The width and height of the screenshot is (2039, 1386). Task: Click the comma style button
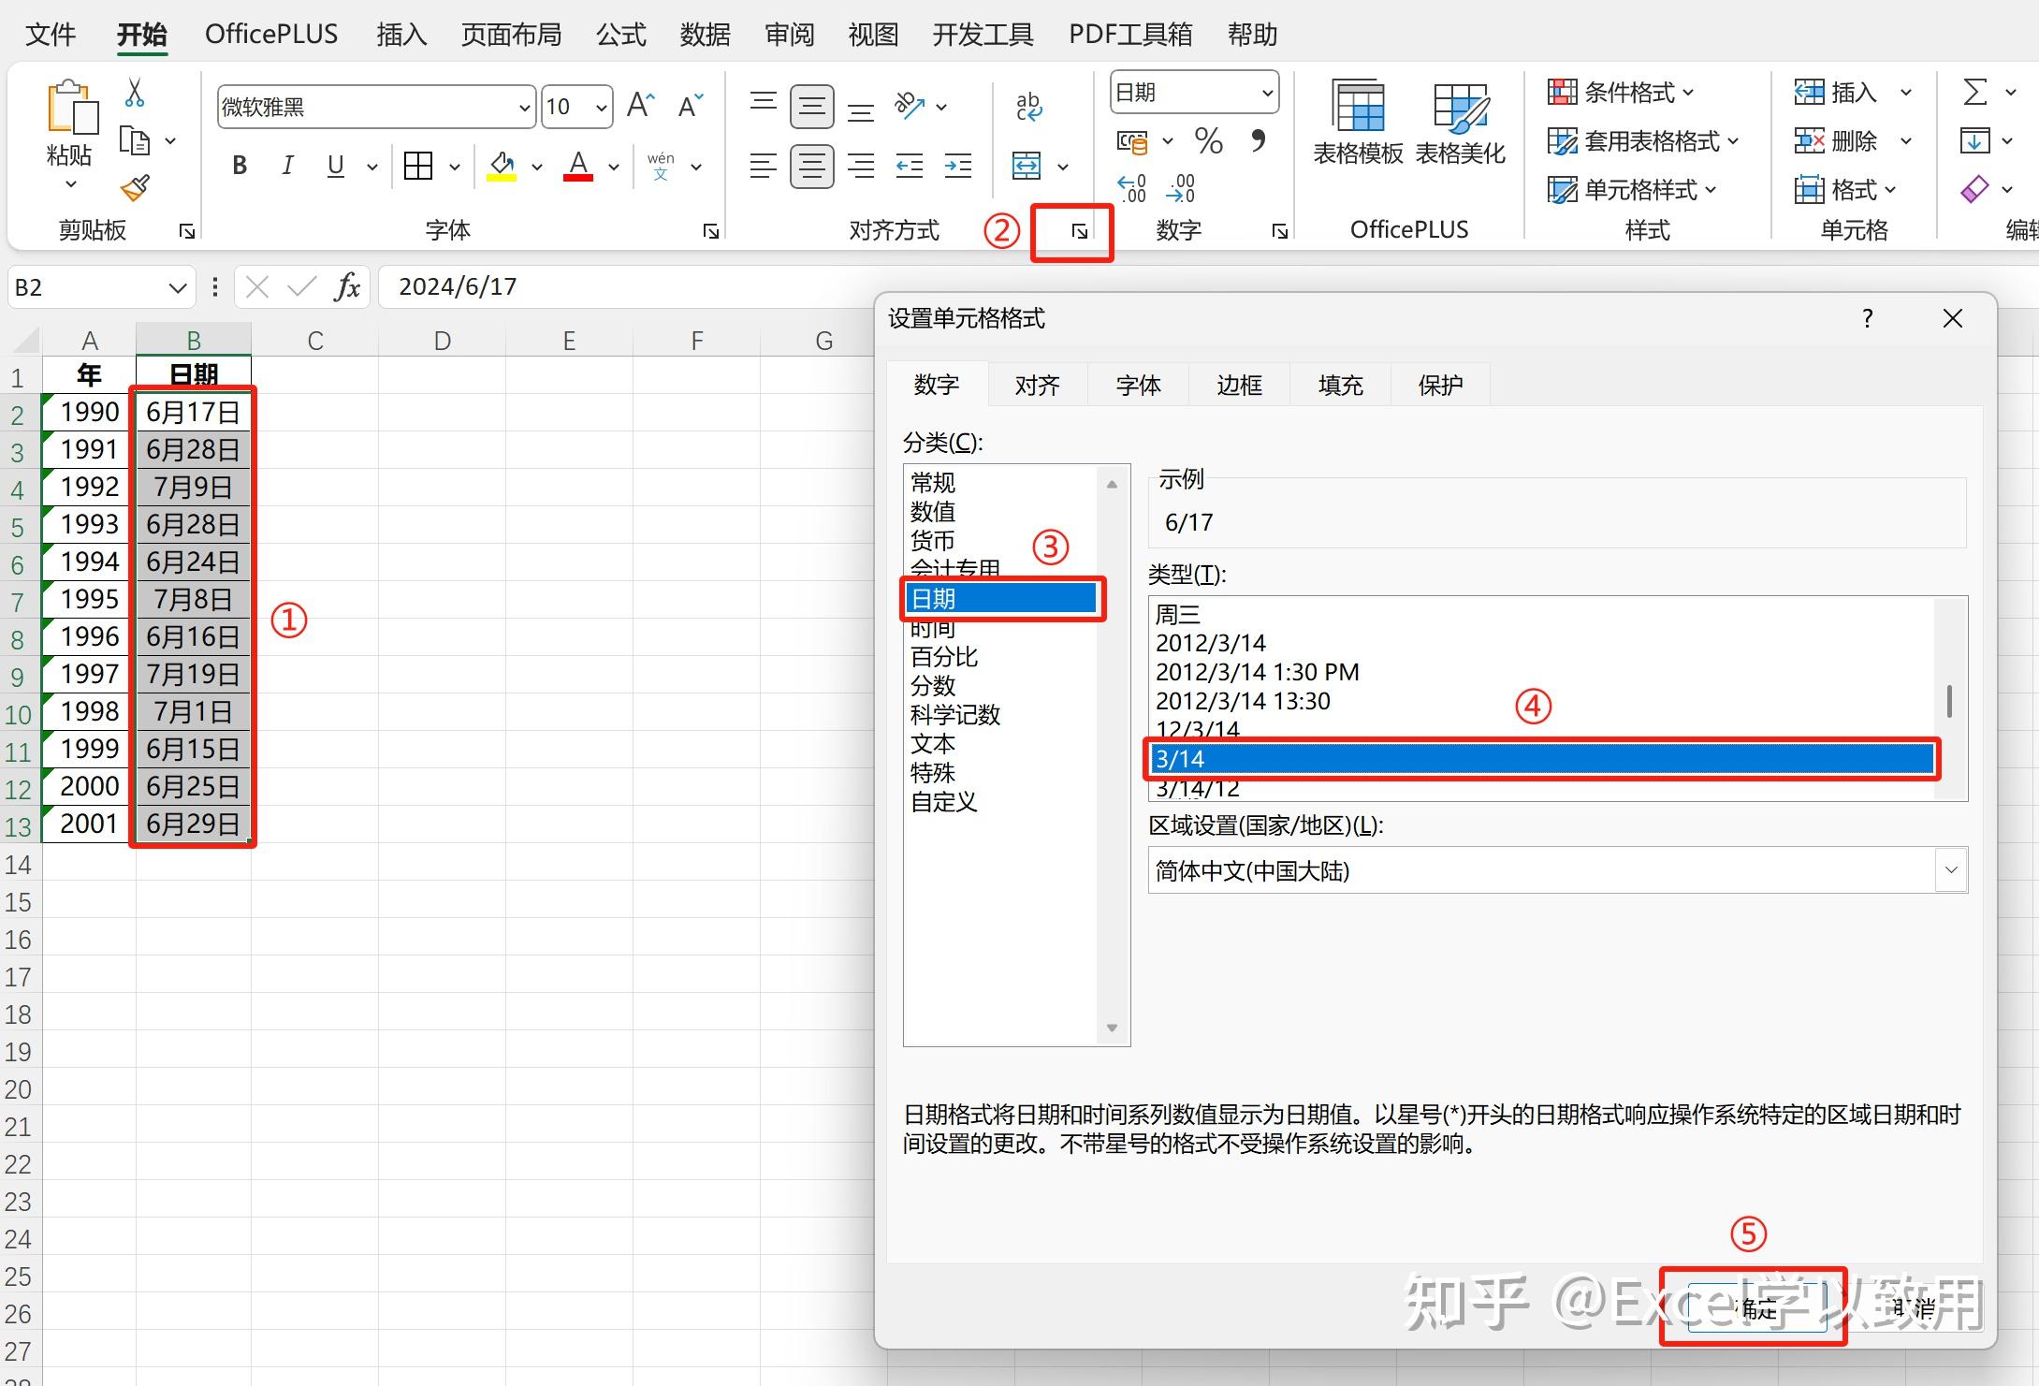click(x=1259, y=140)
